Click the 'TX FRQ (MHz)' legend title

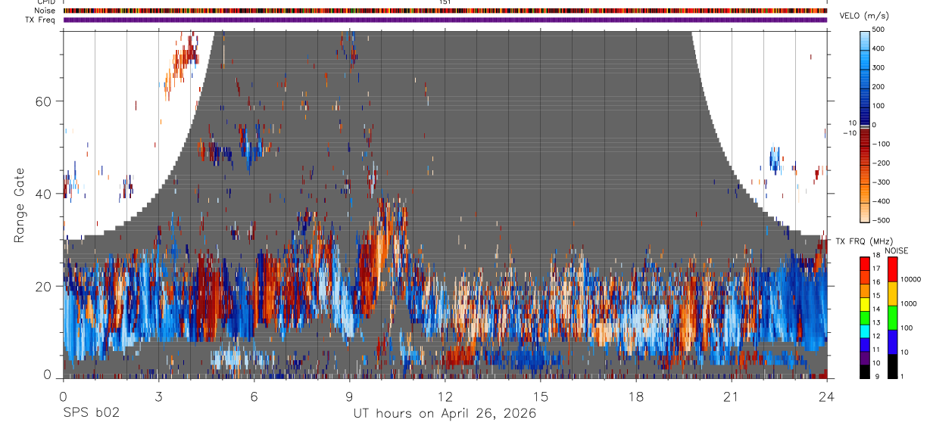click(x=864, y=241)
